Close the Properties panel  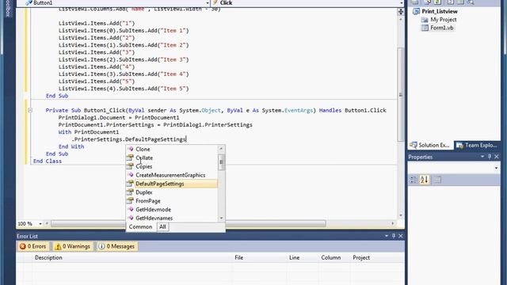coord(497,157)
